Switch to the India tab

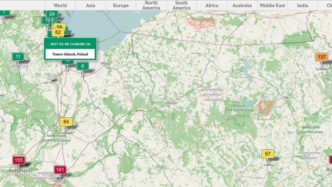[x=303, y=5]
